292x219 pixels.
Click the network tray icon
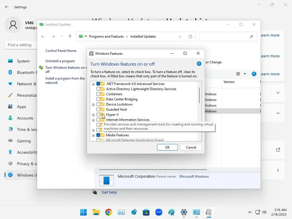pos(257,212)
